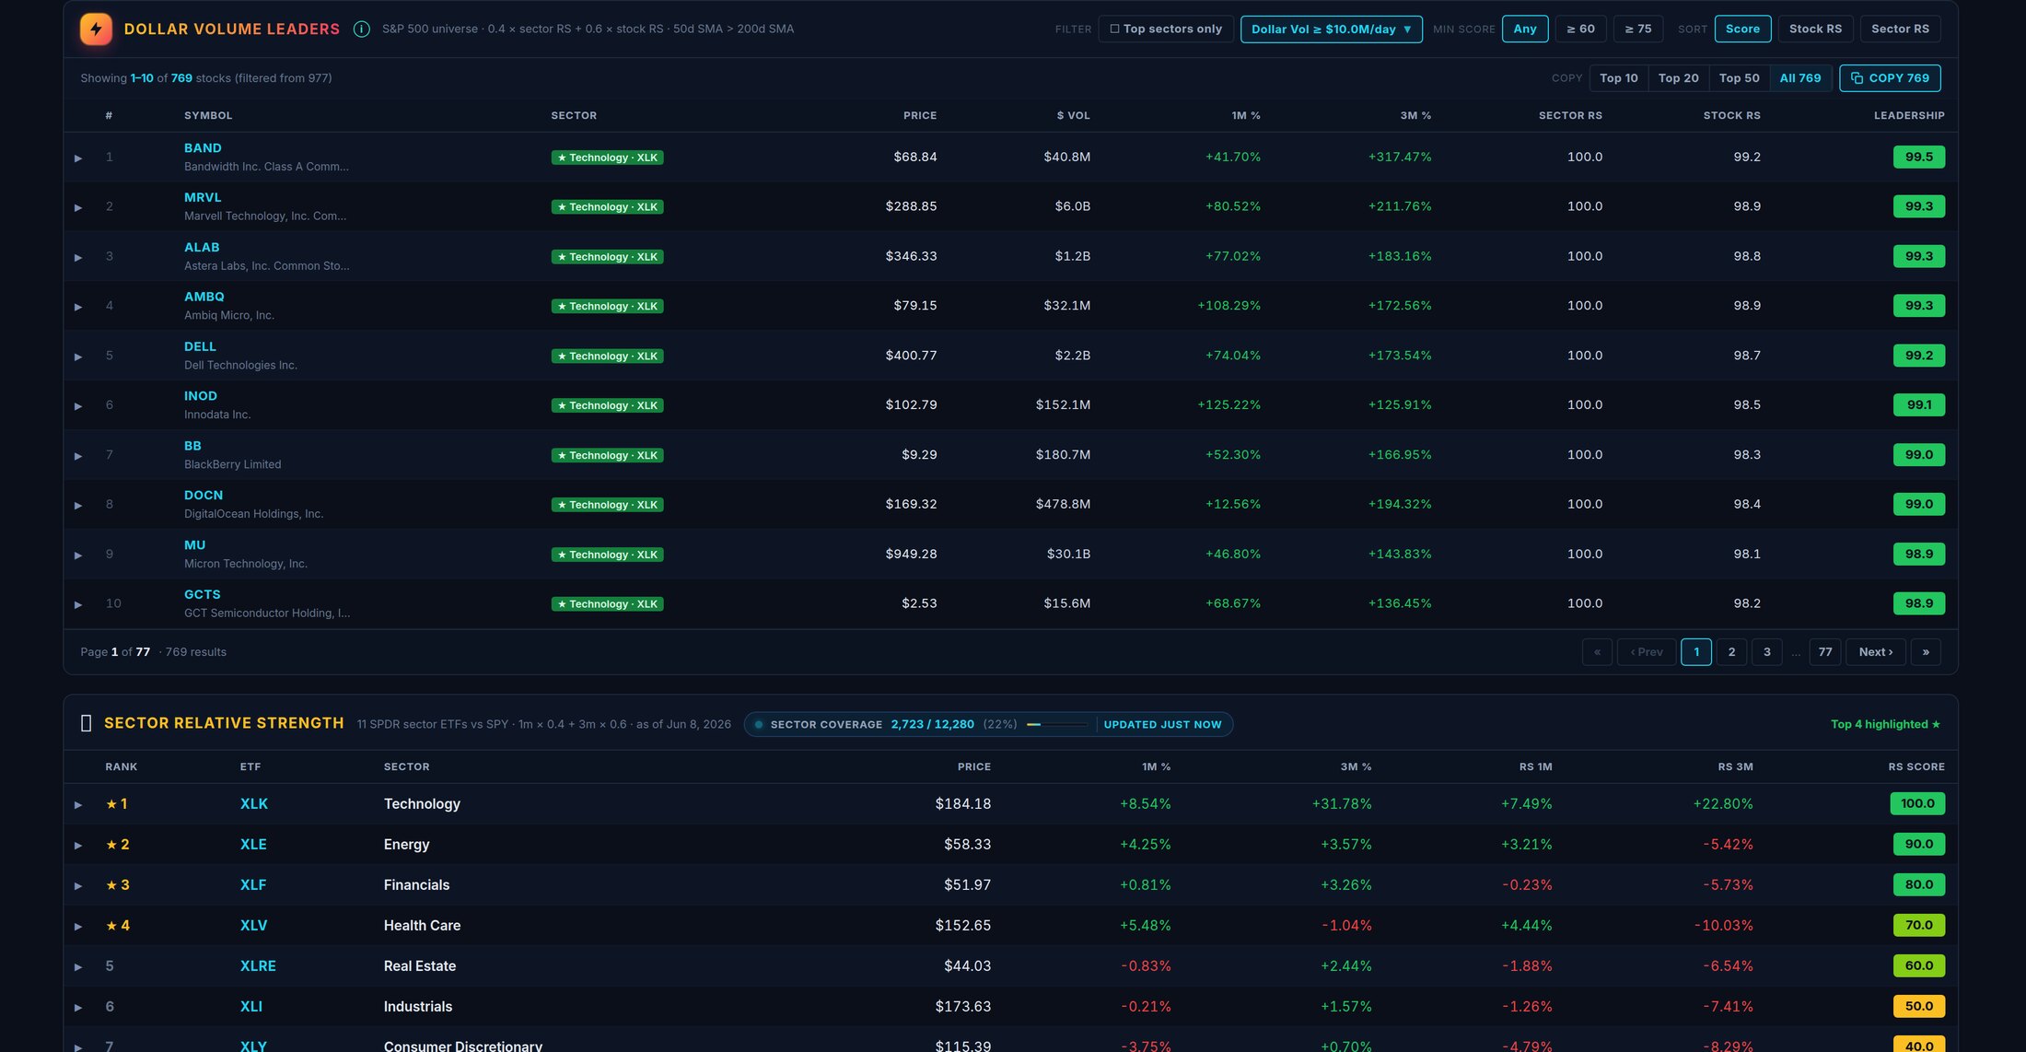Expand the XLF Financials sector row
Screen dimensions: 2026x1052
coord(78,886)
